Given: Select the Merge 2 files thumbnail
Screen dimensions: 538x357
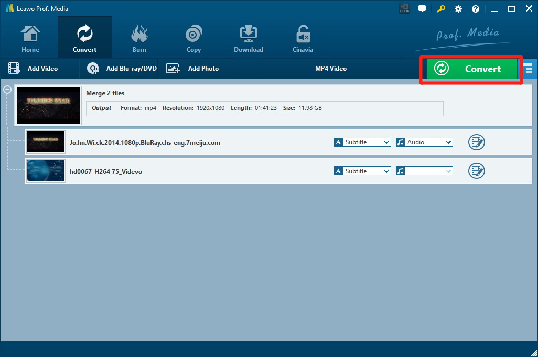Looking at the screenshot, I should (49, 105).
